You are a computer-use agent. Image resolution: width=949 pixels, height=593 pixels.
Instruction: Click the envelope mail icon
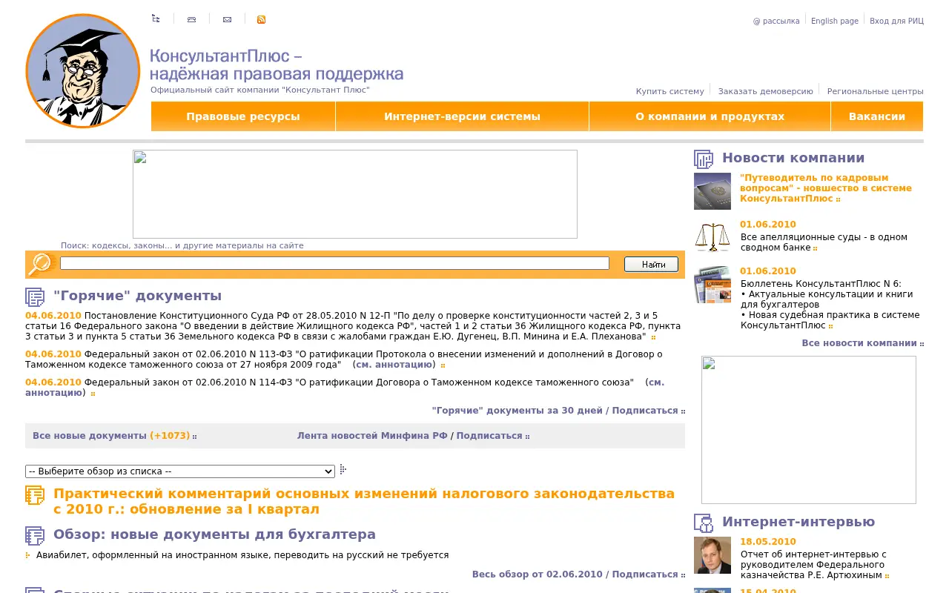pos(227,19)
